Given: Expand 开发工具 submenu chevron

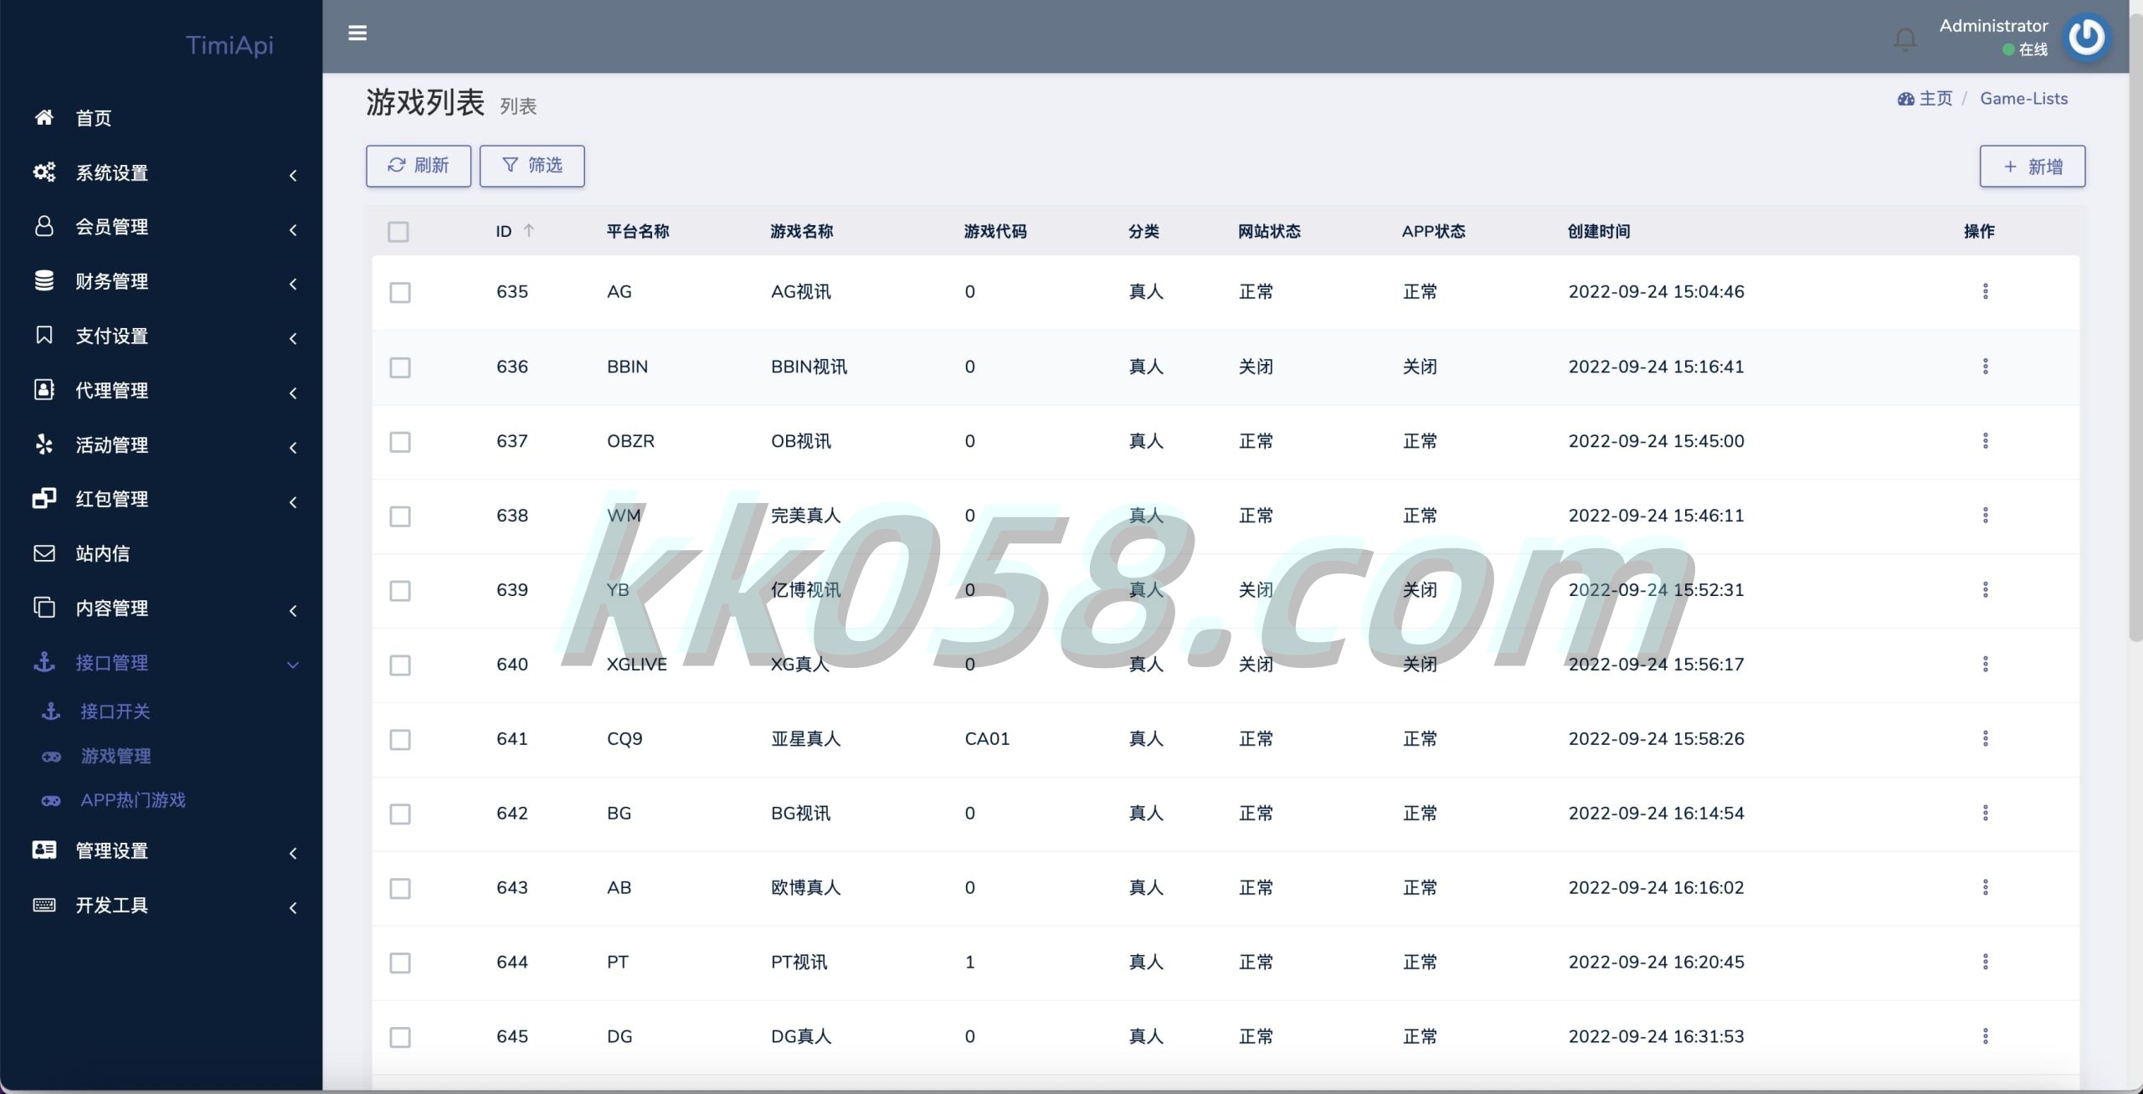Looking at the screenshot, I should (x=293, y=907).
